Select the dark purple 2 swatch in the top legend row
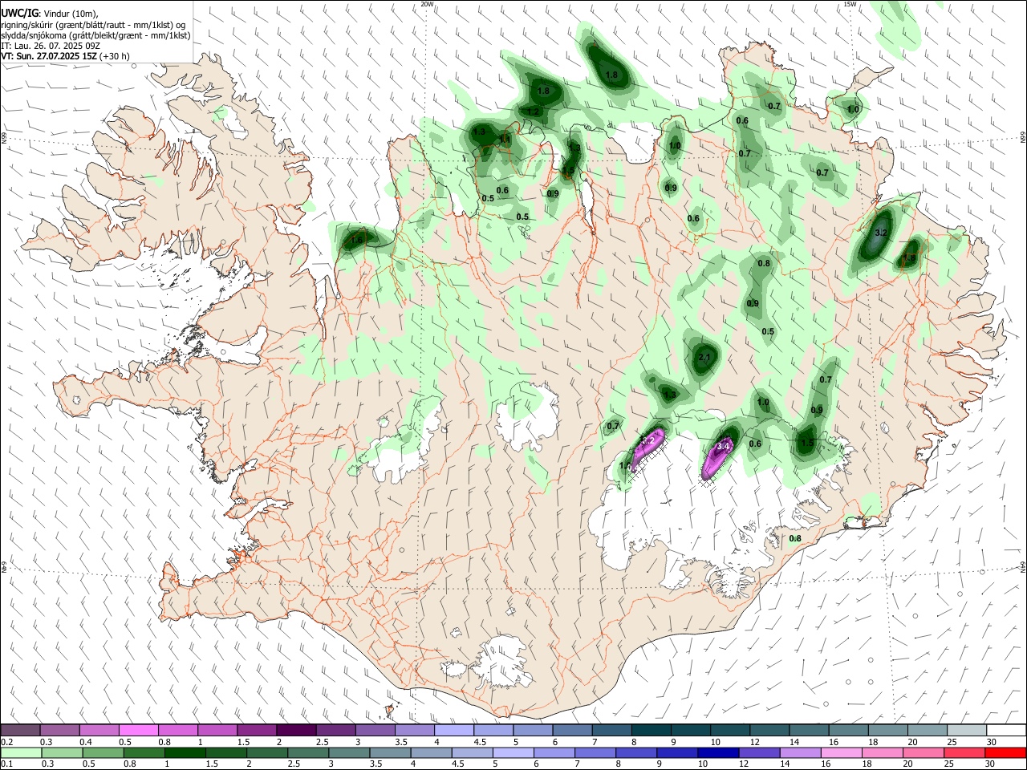1027x770 pixels. 295,730
